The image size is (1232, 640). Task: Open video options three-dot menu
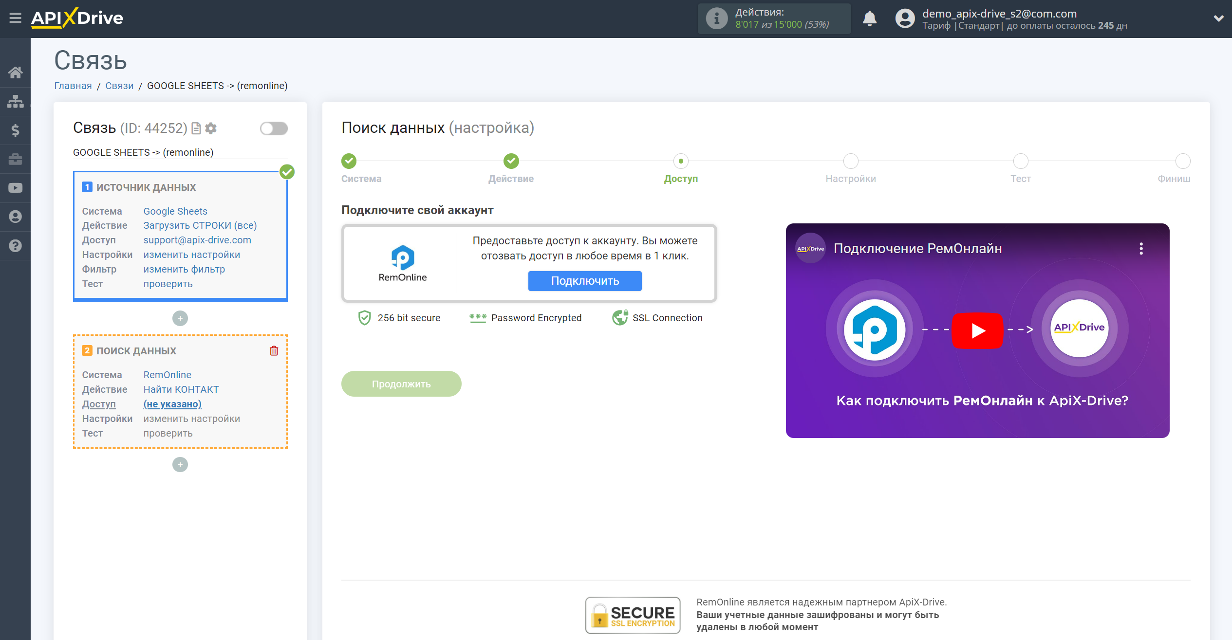[x=1141, y=249]
